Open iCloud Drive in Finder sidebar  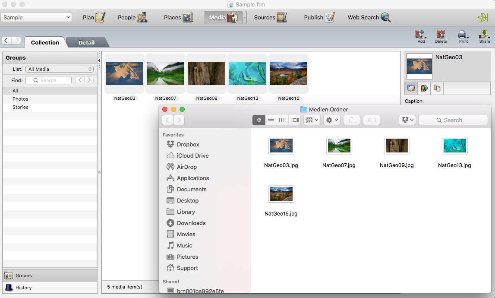(x=188, y=155)
